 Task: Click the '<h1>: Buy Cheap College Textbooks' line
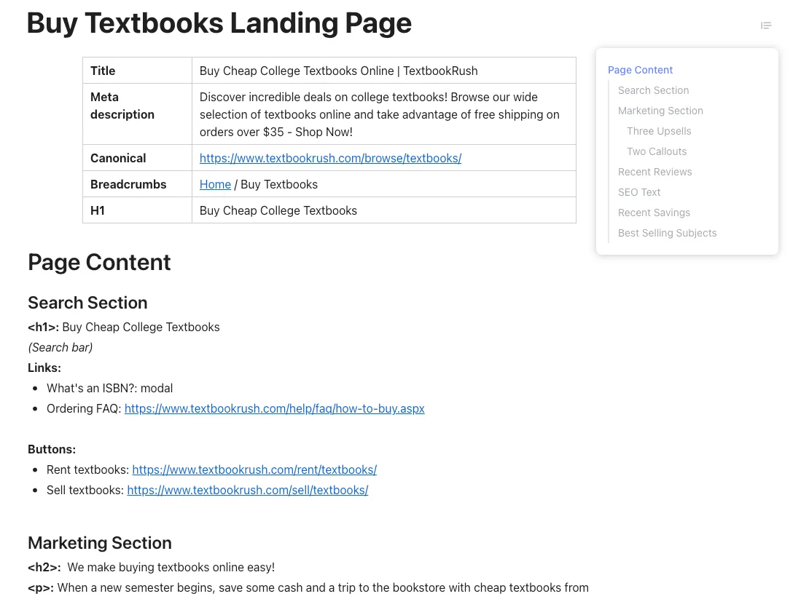click(124, 327)
